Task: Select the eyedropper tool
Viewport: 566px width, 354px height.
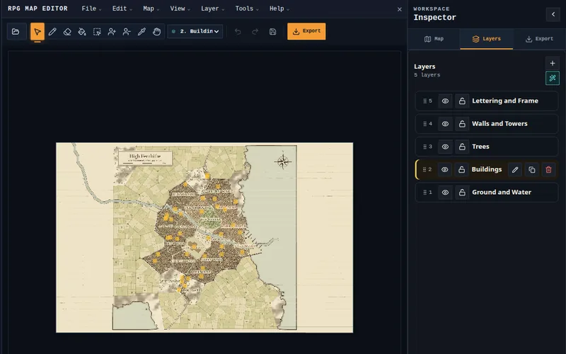Action: click(x=141, y=32)
